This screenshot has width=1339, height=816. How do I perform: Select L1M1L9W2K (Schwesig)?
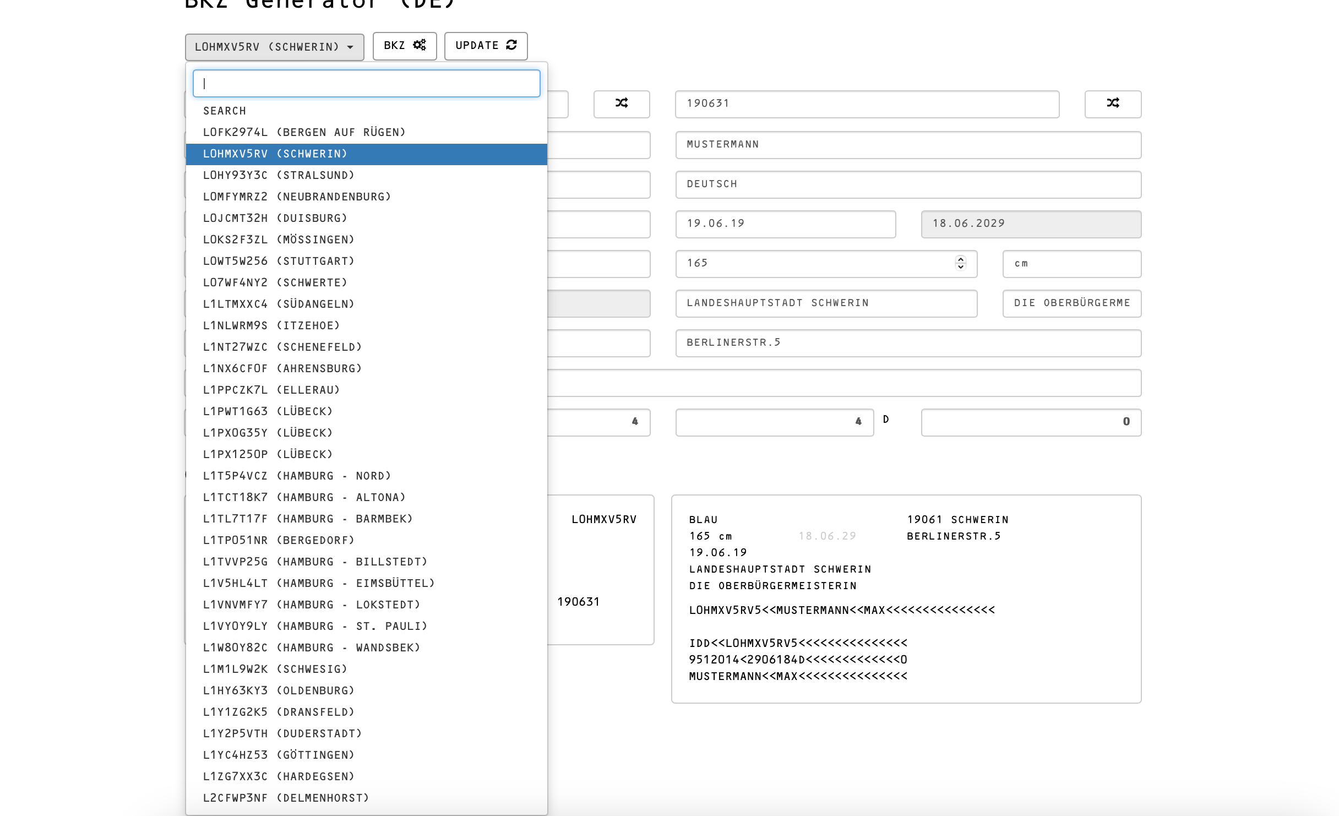(366, 669)
